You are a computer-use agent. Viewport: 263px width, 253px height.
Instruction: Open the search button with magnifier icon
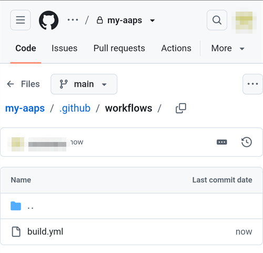pyautogui.click(x=217, y=20)
